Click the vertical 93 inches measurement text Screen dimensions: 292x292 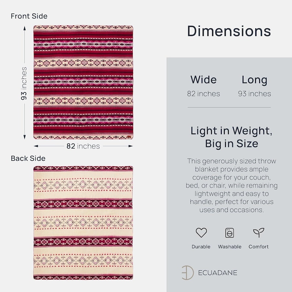pos(24,83)
